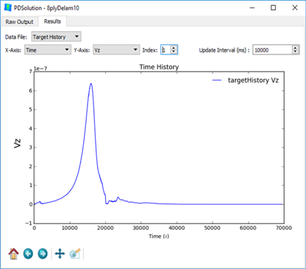The height and width of the screenshot is (269, 306).
Task: Increase Update Interval with up arrow
Action: click(x=296, y=48)
